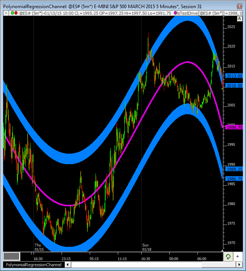Select the PolynomialRegressionChannel tab
The image size is (246, 271).
[33, 265]
